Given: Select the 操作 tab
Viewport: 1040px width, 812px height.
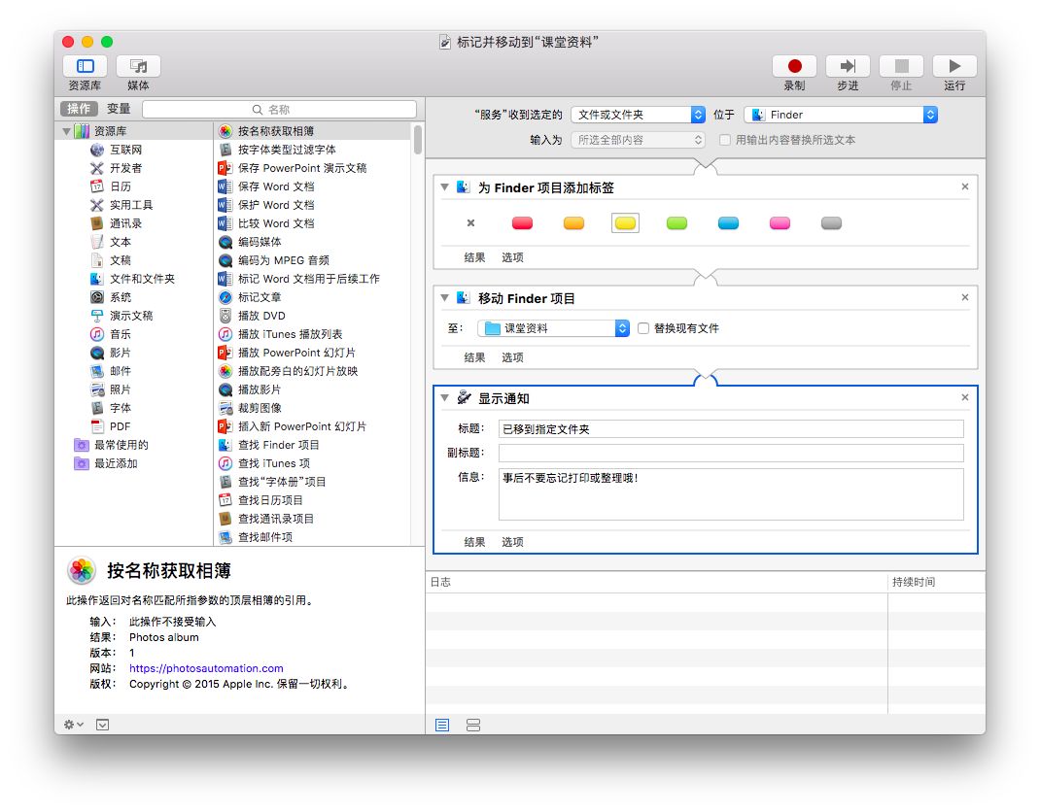Looking at the screenshot, I should 80,109.
